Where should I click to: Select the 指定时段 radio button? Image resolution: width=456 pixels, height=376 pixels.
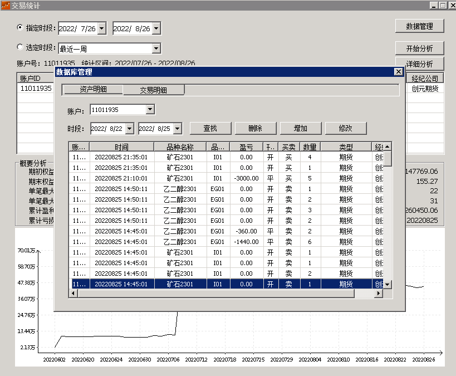click(20, 28)
